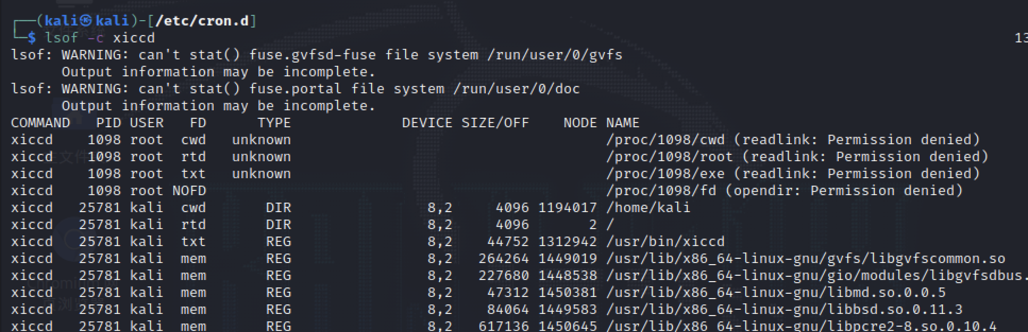
Task: Click the /run/user/0/doc path in the warning
Action: point(516,89)
